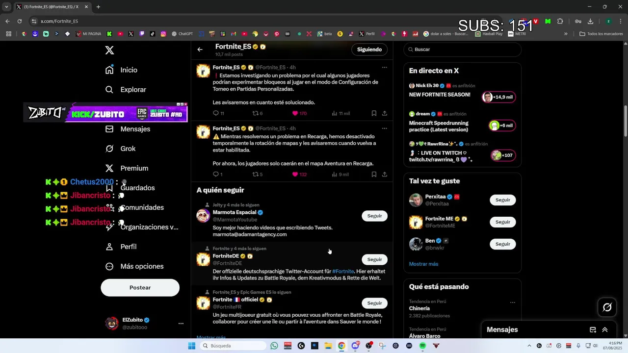View stats for tweet with 11 mil views
628x353 pixels.
tap(341, 113)
